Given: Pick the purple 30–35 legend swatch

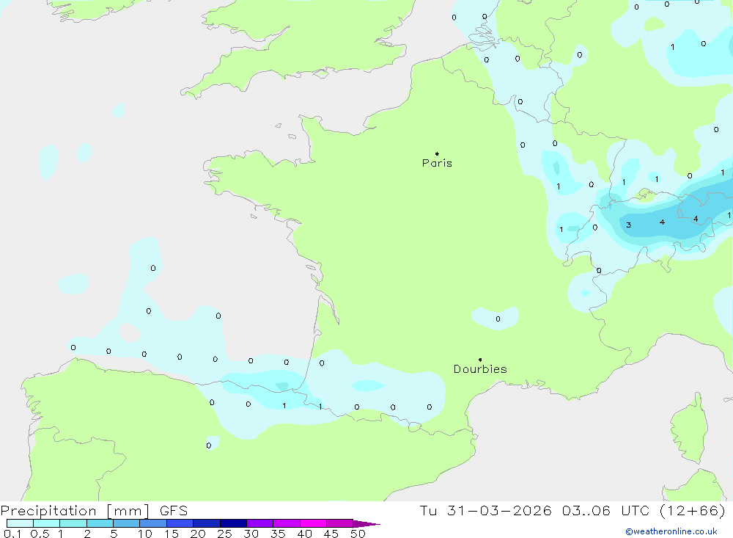Looking at the screenshot, I should [259, 523].
